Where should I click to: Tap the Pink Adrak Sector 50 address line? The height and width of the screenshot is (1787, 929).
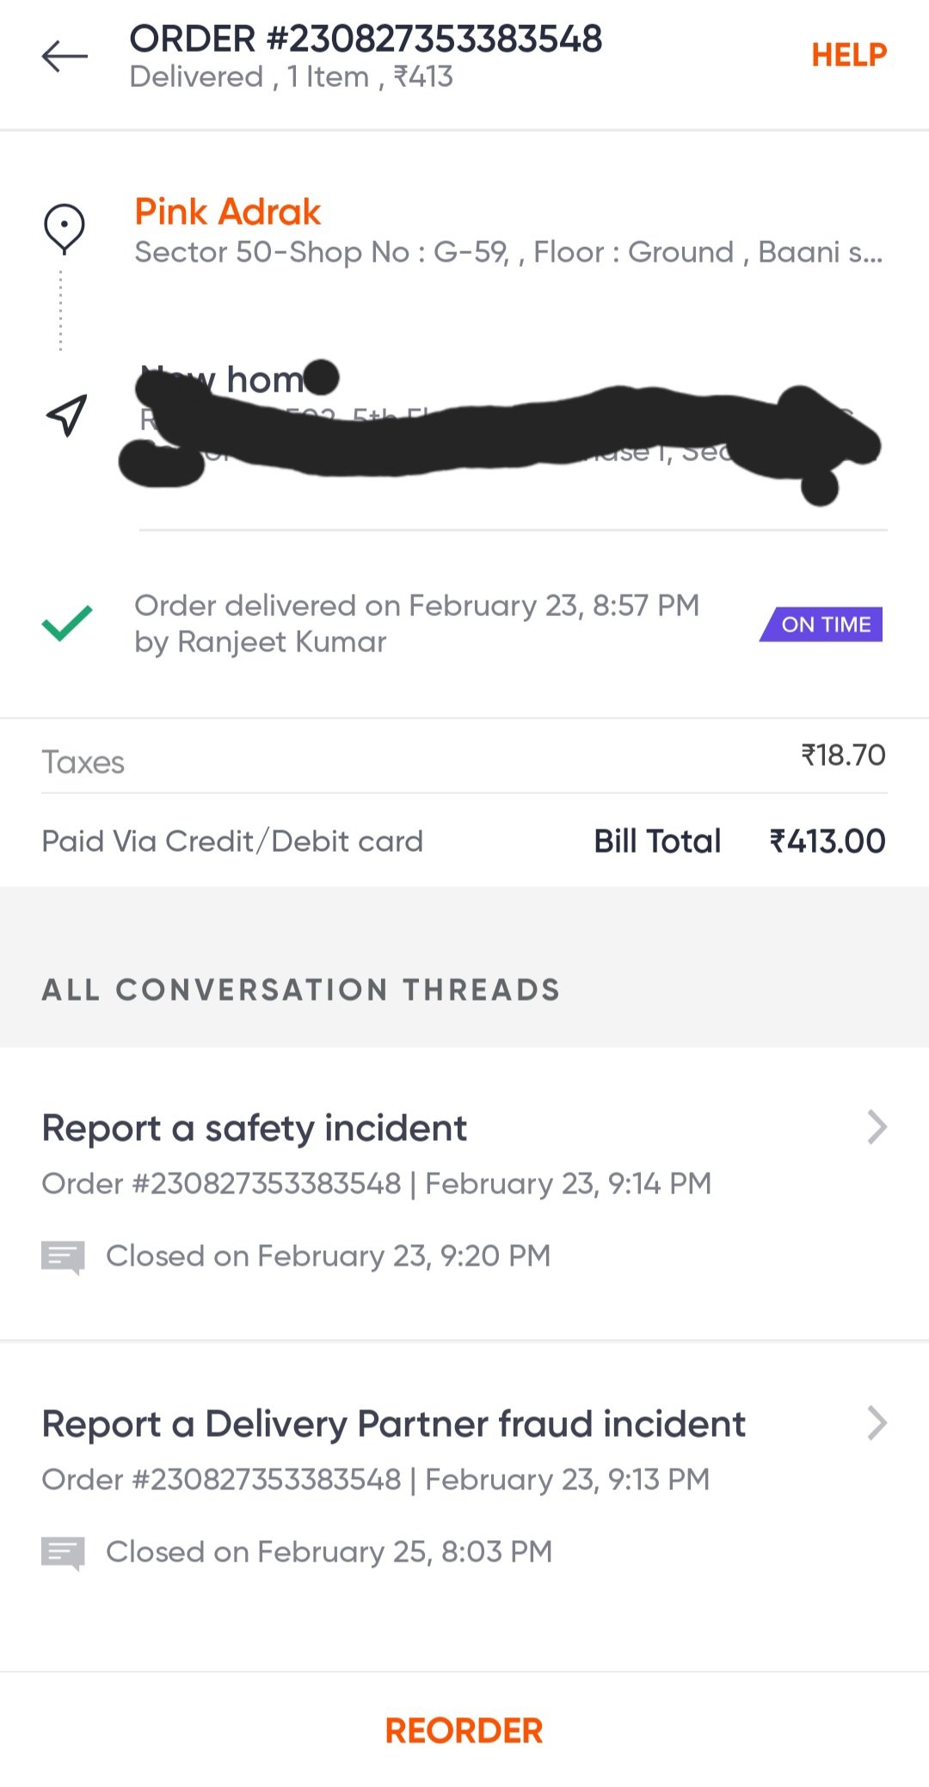[508, 252]
